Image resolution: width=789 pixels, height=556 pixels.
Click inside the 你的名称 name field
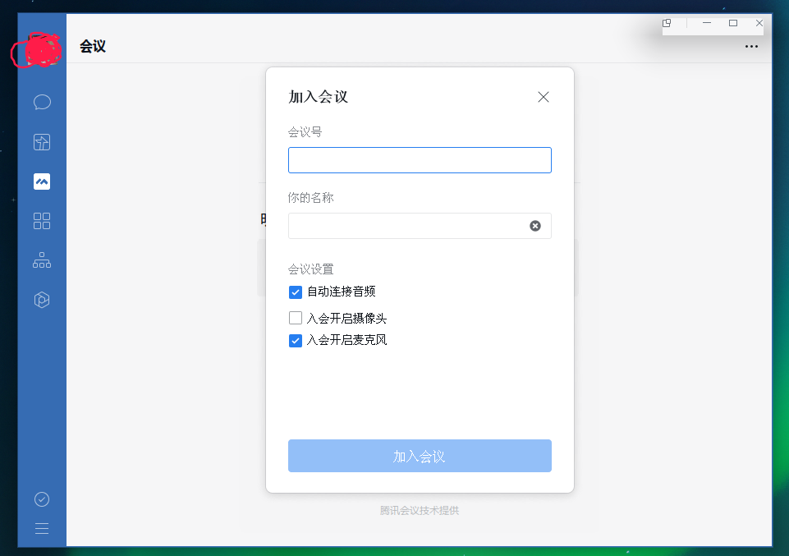click(x=411, y=225)
